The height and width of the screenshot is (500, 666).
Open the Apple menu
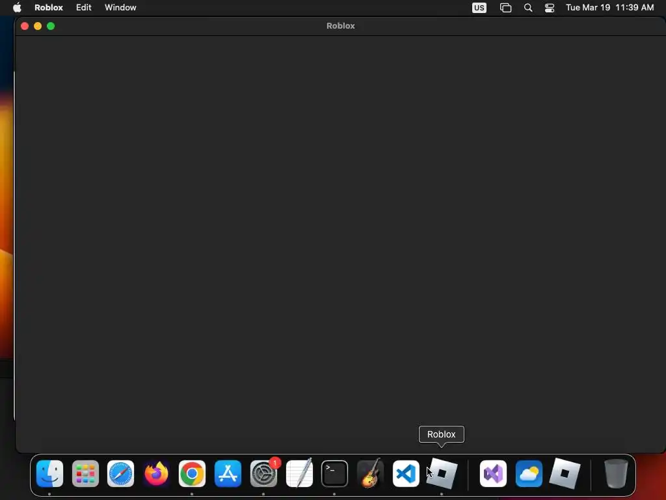(17, 8)
